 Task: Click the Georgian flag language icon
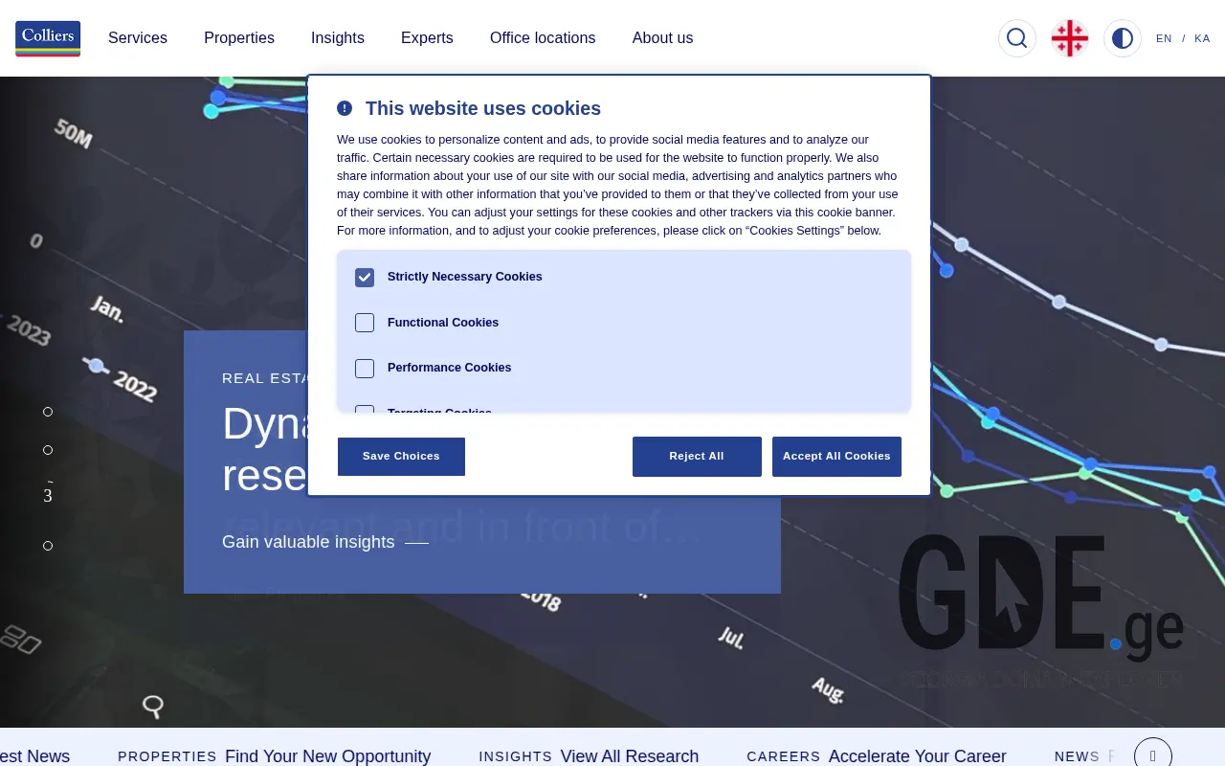[x=1069, y=38]
